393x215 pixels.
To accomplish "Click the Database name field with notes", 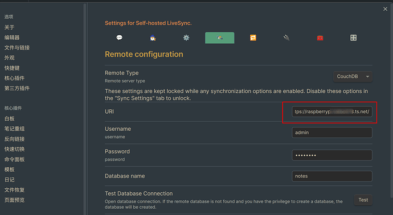I will [x=332, y=176].
